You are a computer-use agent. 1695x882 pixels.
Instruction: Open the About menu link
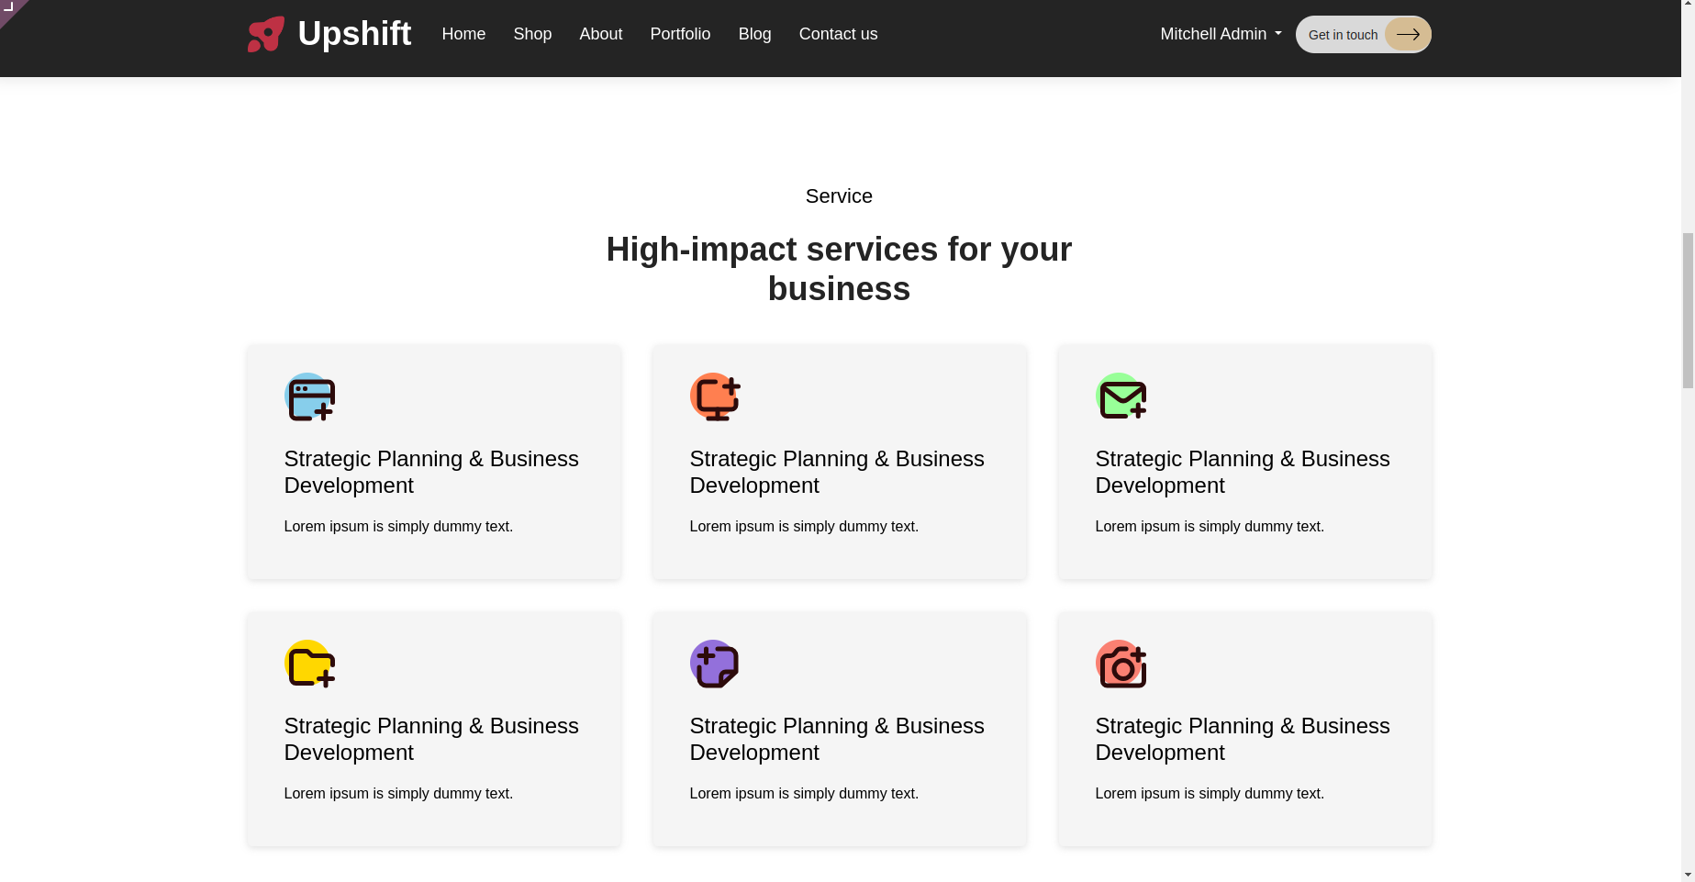601,34
